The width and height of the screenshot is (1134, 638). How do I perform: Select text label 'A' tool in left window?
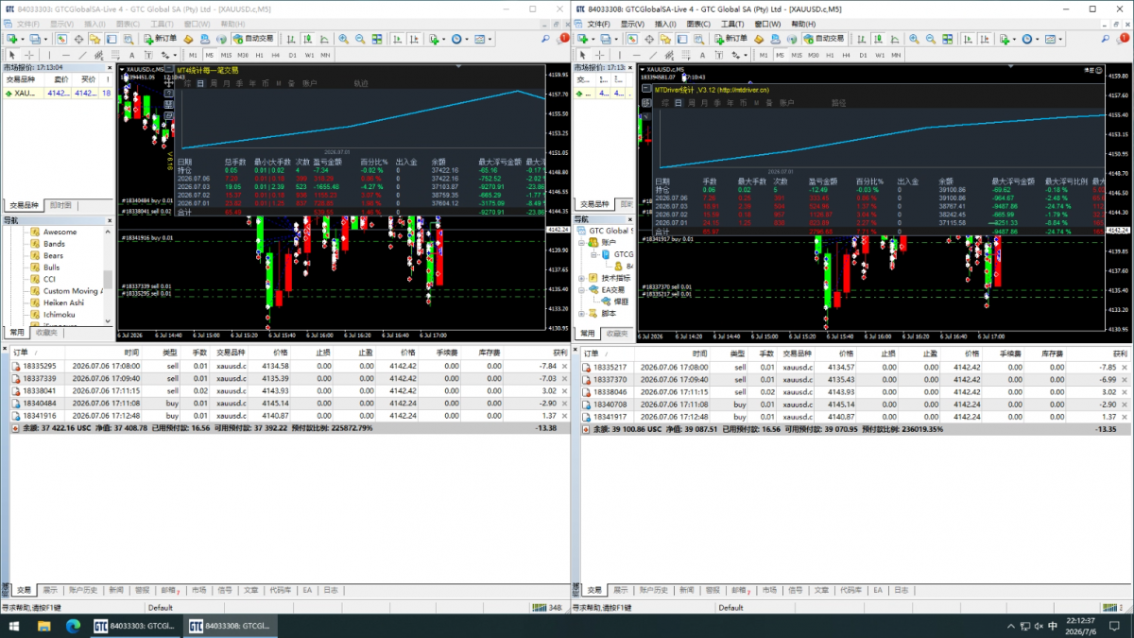(x=131, y=55)
